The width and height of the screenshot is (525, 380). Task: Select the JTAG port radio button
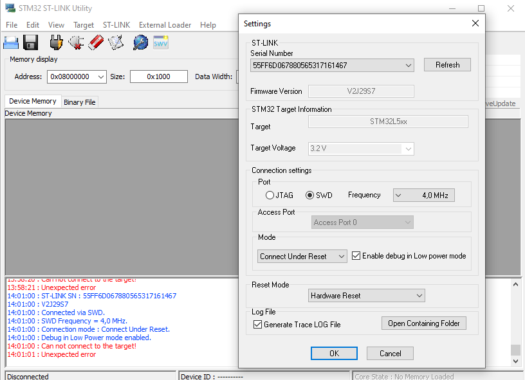click(270, 195)
